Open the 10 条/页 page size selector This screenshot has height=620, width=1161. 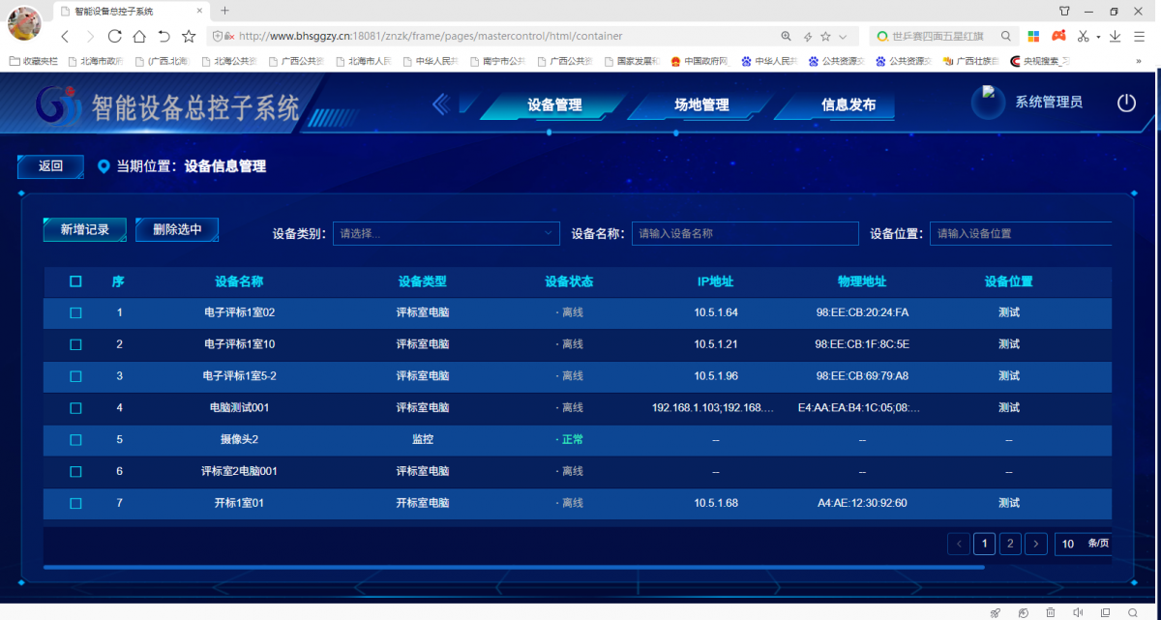click(1083, 544)
